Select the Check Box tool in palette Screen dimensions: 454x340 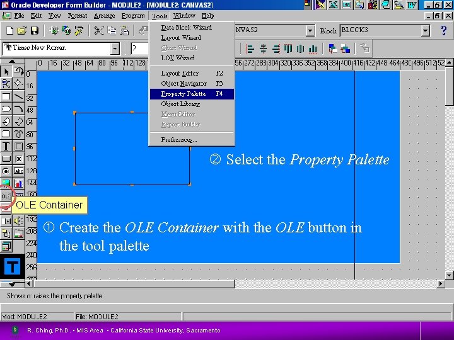[18, 159]
